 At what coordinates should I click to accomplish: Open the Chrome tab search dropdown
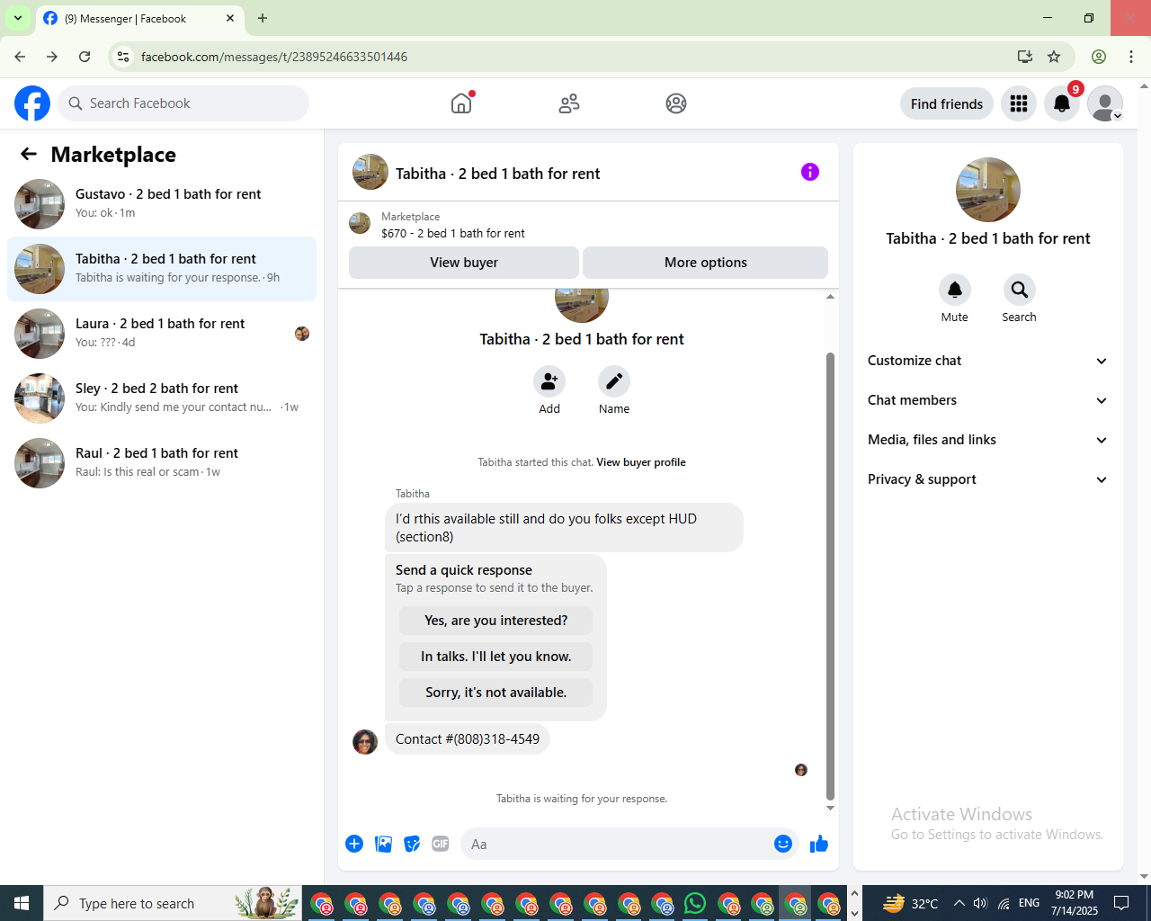18,18
